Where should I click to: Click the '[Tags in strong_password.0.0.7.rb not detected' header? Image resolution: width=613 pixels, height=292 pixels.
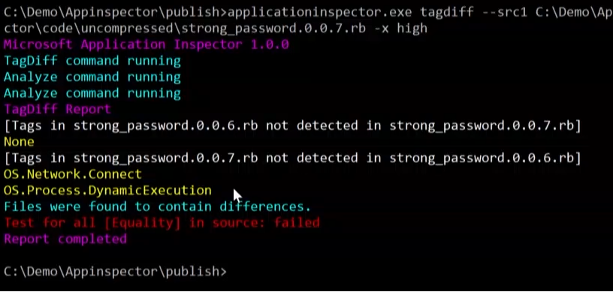click(180, 158)
